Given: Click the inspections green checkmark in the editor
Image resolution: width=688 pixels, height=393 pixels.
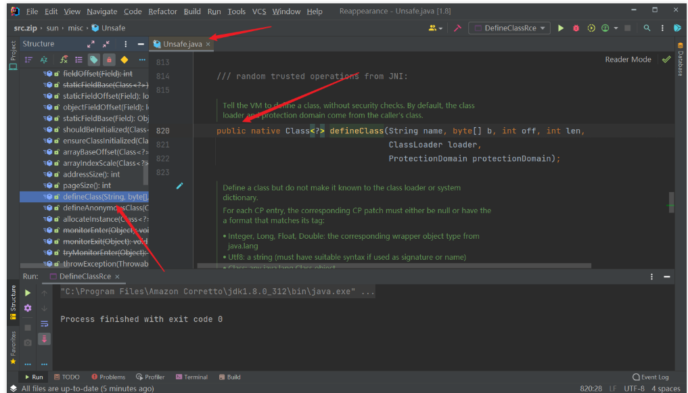Looking at the screenshot, I should click(666, 60).
